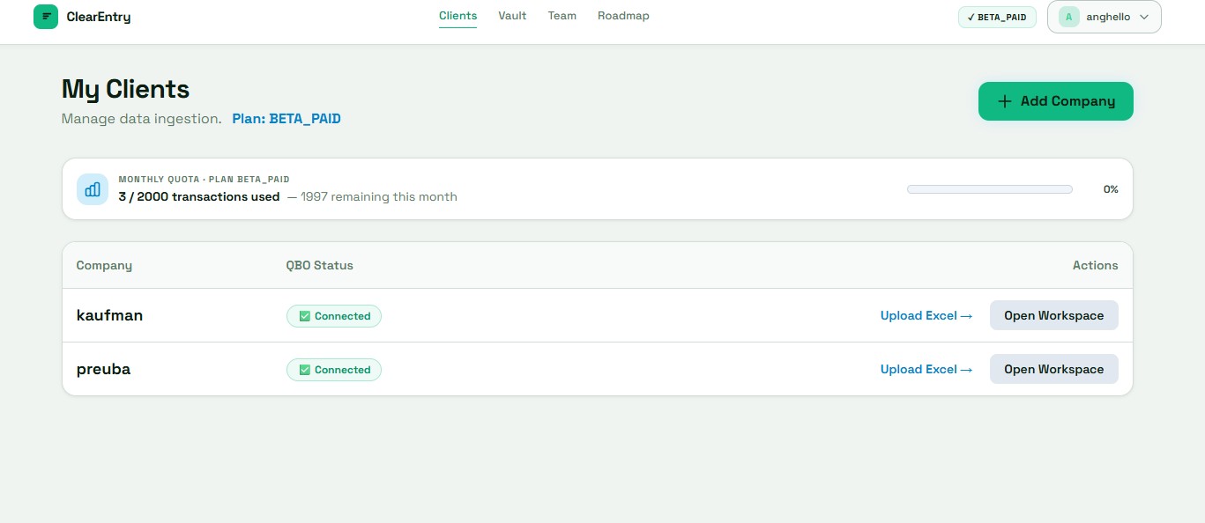Click the ClearEntry brand name text

(99, 17)
